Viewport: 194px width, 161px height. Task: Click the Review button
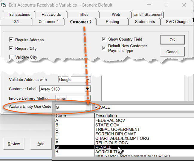pos(14,144)
